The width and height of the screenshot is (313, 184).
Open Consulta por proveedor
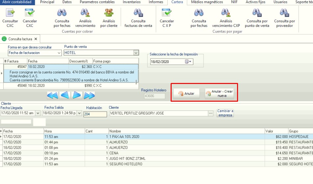click(x=284, y=17)
